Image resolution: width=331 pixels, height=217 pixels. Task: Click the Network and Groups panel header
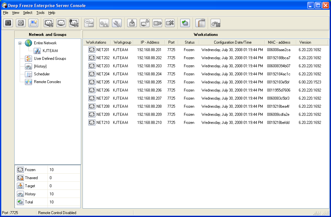(48, 34)
